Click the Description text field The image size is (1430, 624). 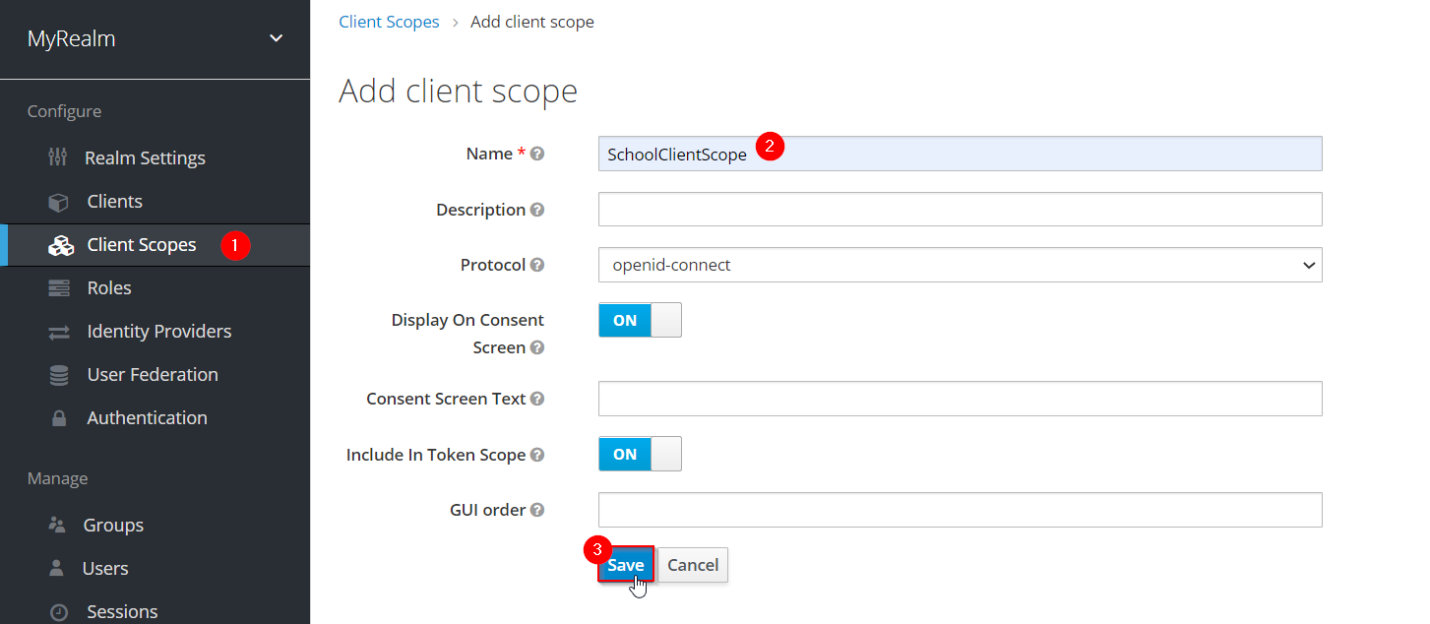[960, 209]
